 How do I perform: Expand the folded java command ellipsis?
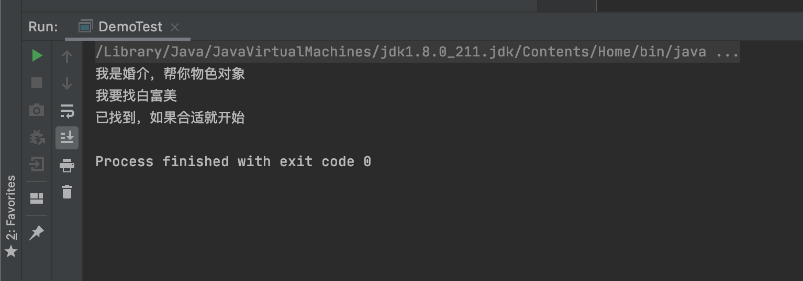pyautogui.click(x=727, y=52)
